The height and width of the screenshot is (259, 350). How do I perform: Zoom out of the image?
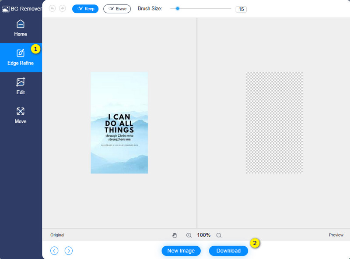pyautogui.click(x=218, y=235)
